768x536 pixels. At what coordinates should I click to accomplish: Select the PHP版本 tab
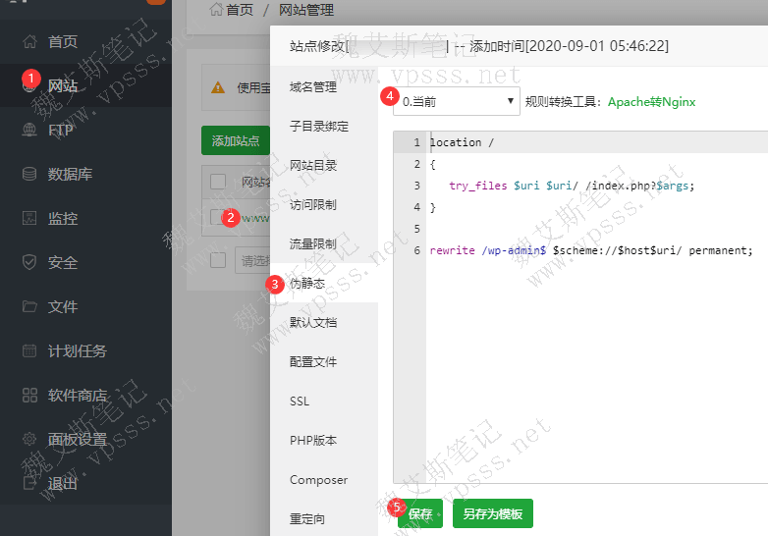[313, 440]
